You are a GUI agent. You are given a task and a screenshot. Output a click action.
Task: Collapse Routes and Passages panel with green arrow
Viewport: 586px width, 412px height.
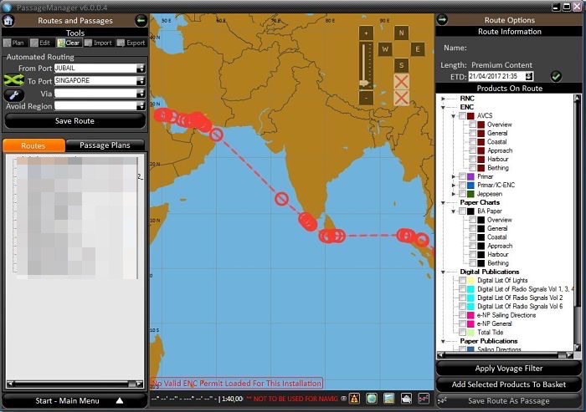[x=141, y=20]
